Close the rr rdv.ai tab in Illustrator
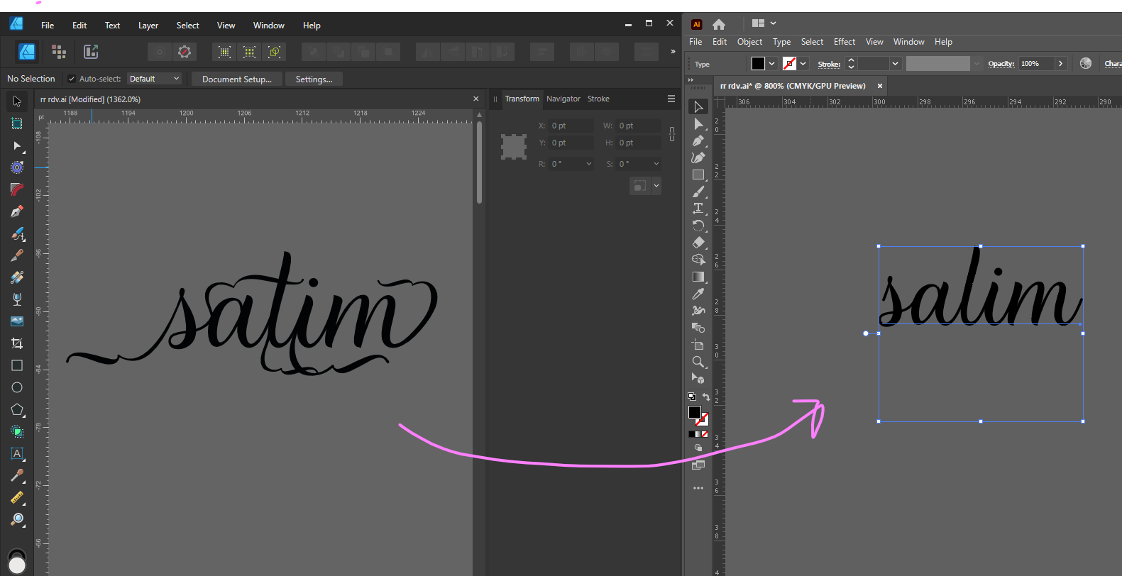 tap(880, 86)
